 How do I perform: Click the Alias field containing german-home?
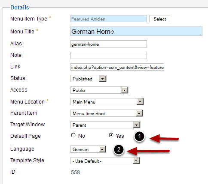(109, 44)
